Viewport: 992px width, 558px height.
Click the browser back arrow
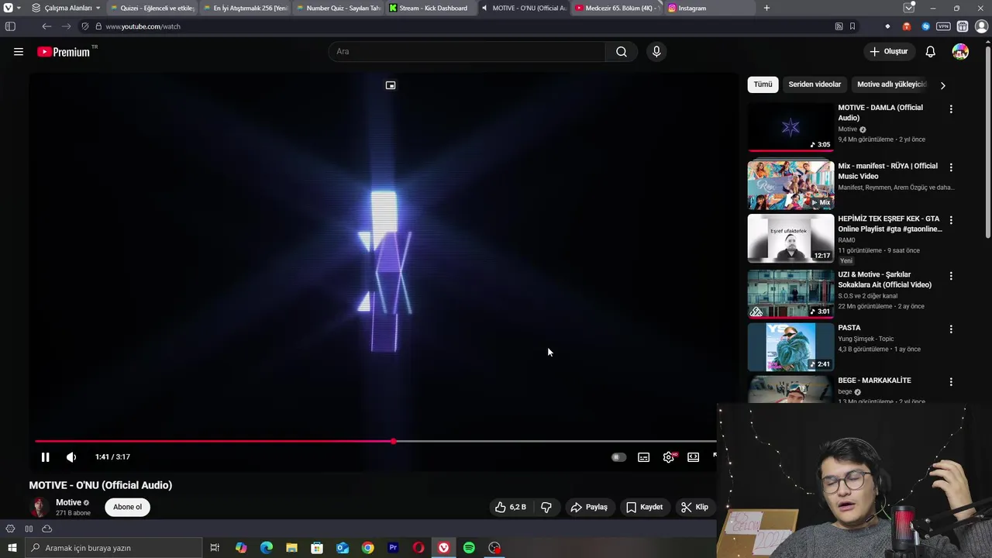coord(46,26)
